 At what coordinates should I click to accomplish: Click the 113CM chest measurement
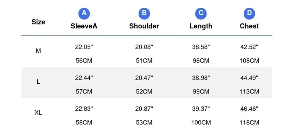click(249, 92)
